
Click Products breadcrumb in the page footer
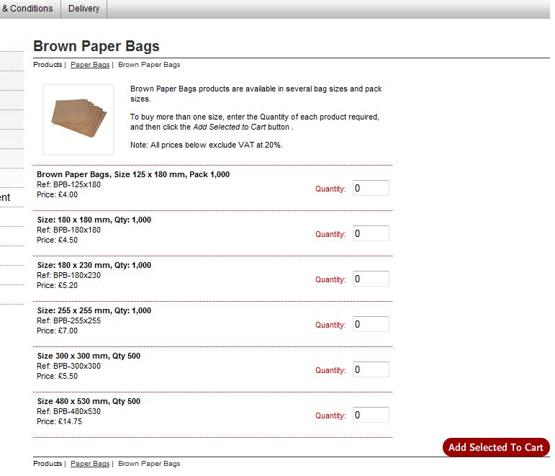point(48,464)
